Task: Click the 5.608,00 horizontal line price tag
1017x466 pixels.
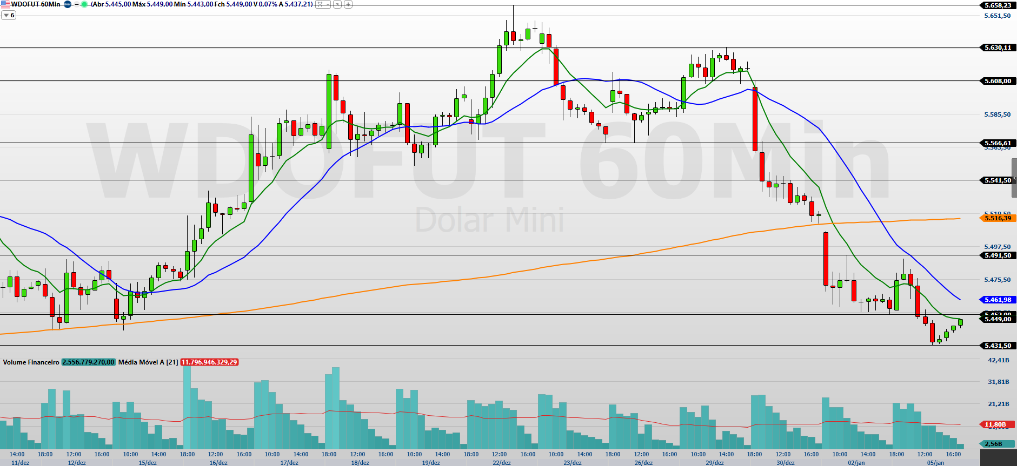Action: coord(998,81)
